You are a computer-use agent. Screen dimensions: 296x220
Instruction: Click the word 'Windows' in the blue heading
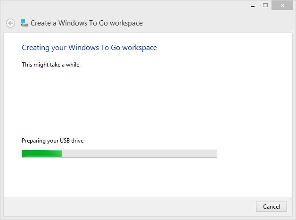point(83,47)
